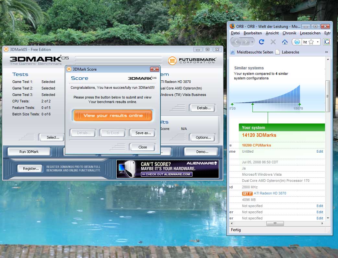The width and height of the screenshot is (338, 258).
Task: Click the horizontal scrollbar right arrow
Action: 322,223
